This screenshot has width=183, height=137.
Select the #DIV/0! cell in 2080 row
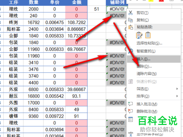[117, 9]
